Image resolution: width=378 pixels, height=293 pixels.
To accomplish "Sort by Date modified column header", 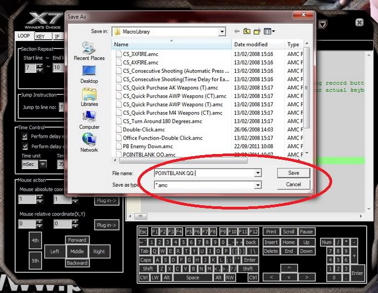I will 258,44.
